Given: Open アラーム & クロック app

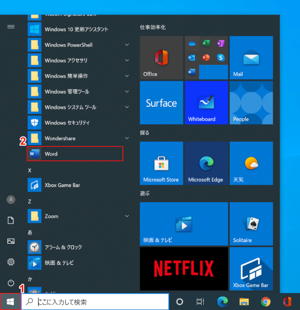Looking at the screenshot, I should [79, 247].
